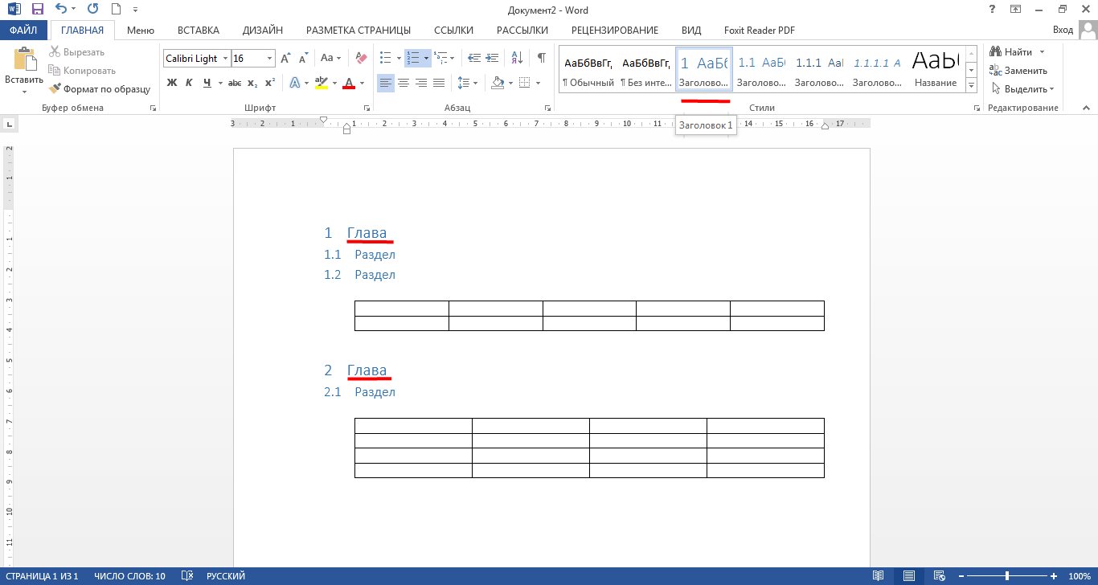Switch to the РЕЦЕНЗИРОВАНИЕ tab
1098x585 pixels.
click(615, 31)
